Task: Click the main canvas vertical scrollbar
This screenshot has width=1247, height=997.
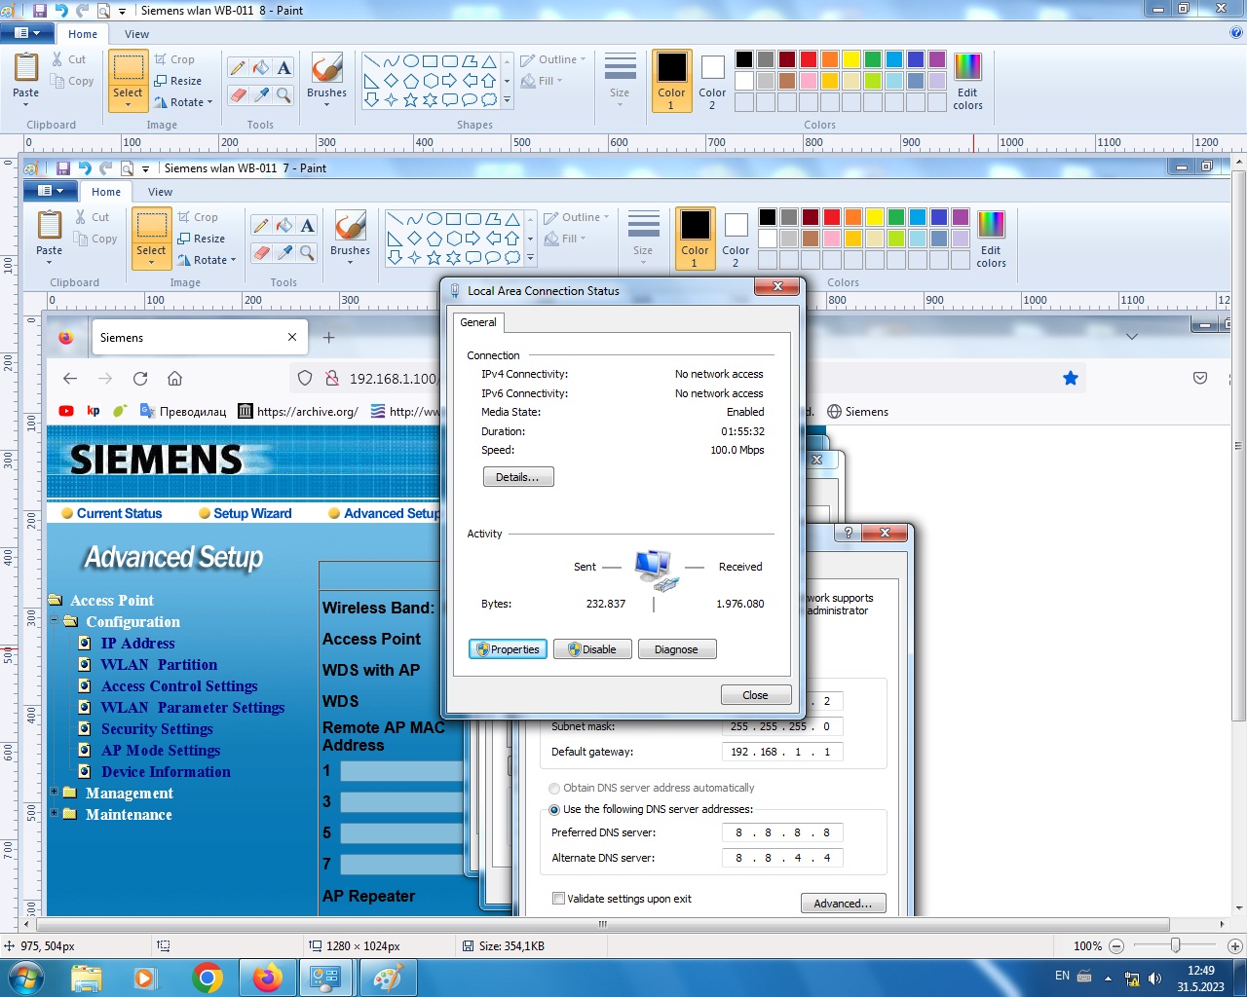Action: coord(1239,447)
